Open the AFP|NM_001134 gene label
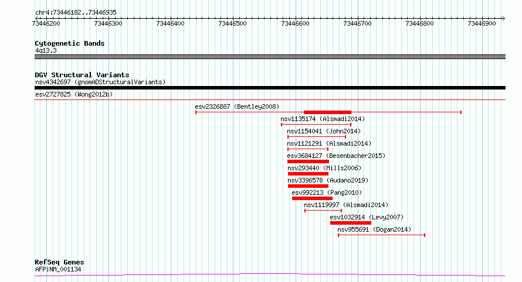Viewport: 522px width, 282px height. (58, 269)
